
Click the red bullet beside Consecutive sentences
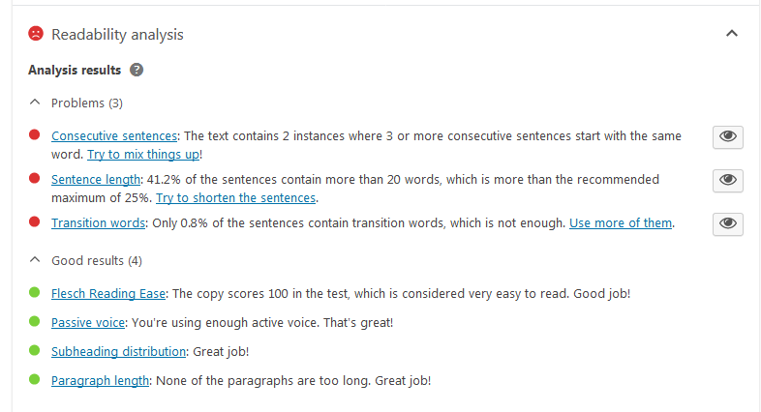pyautogui.click(x=35, y=134)
